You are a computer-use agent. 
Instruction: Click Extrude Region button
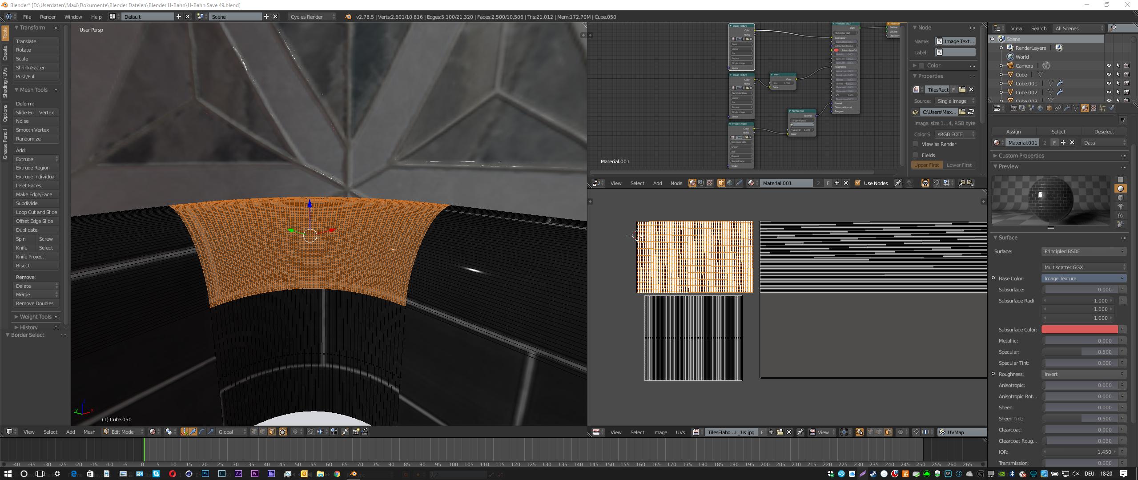pos(36,168)
